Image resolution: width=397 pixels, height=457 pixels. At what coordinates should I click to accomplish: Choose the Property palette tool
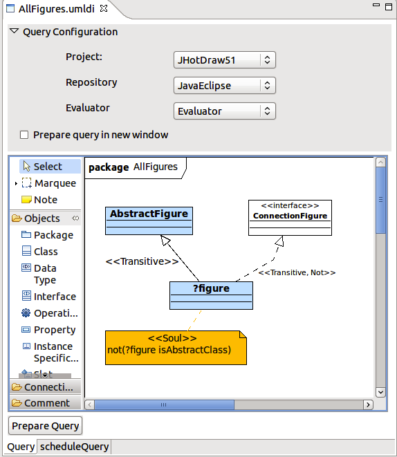48,330
